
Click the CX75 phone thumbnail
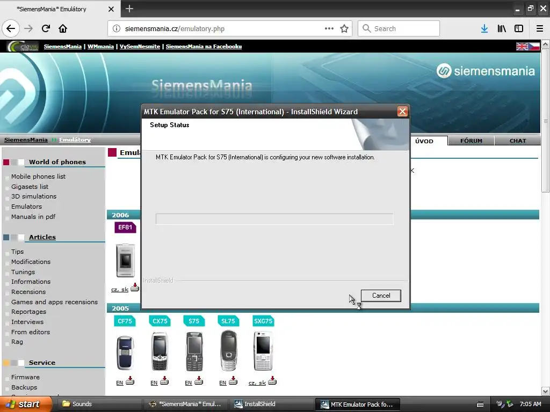pyautogui.click(x=160, y=352)
